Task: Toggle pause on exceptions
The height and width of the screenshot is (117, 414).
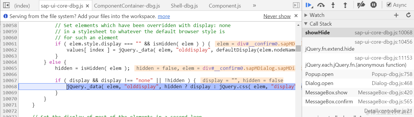Action: 374,5
